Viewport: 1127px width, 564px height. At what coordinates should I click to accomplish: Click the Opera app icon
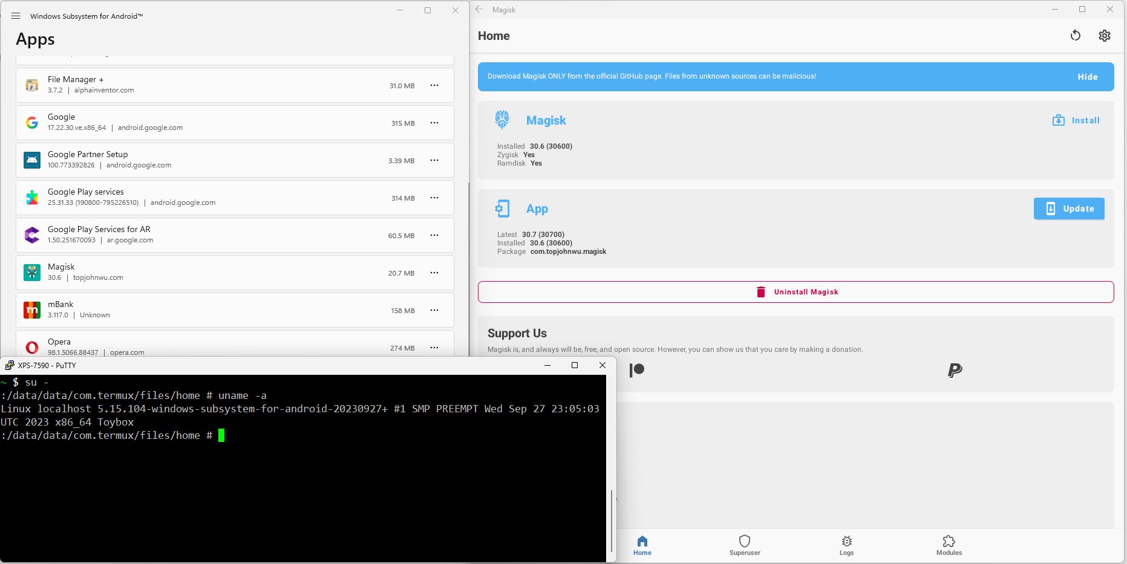[32, 348]
